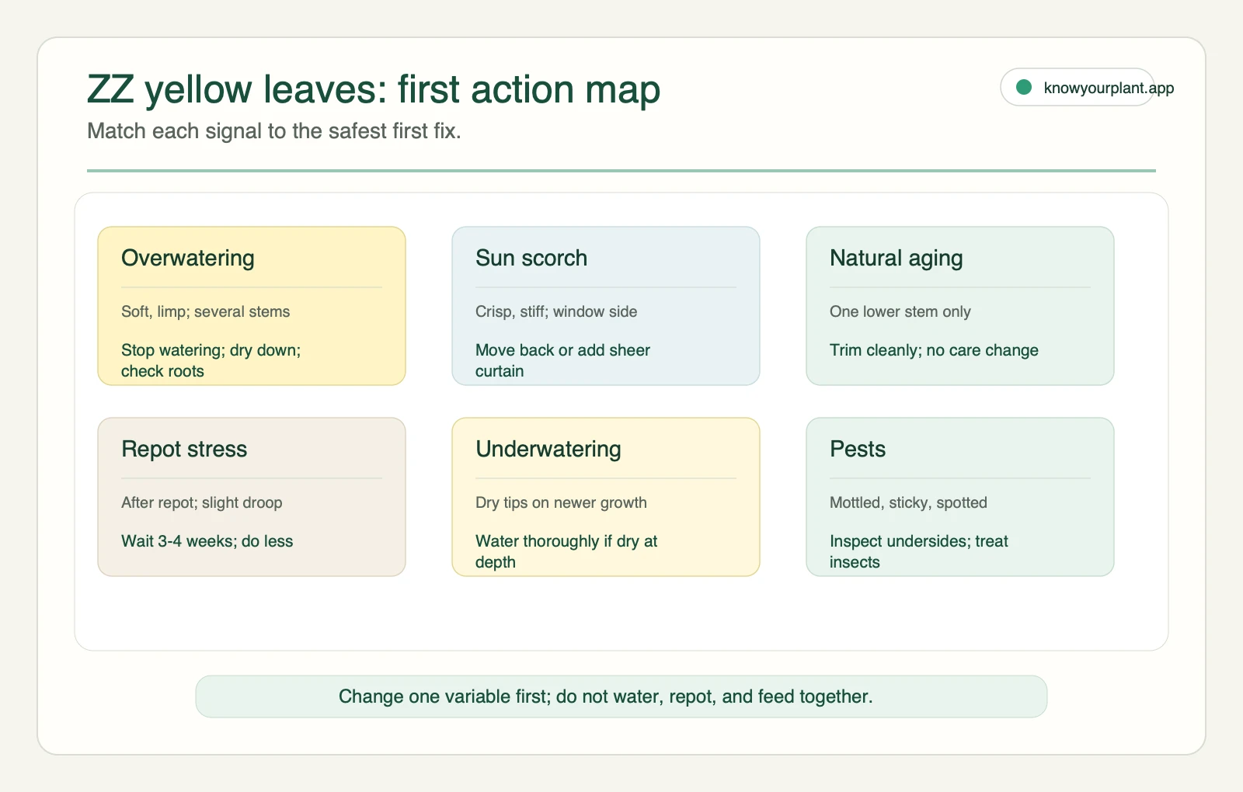Select the Overwatering card
Screen dimensions: 1243x792
(252, 306)
